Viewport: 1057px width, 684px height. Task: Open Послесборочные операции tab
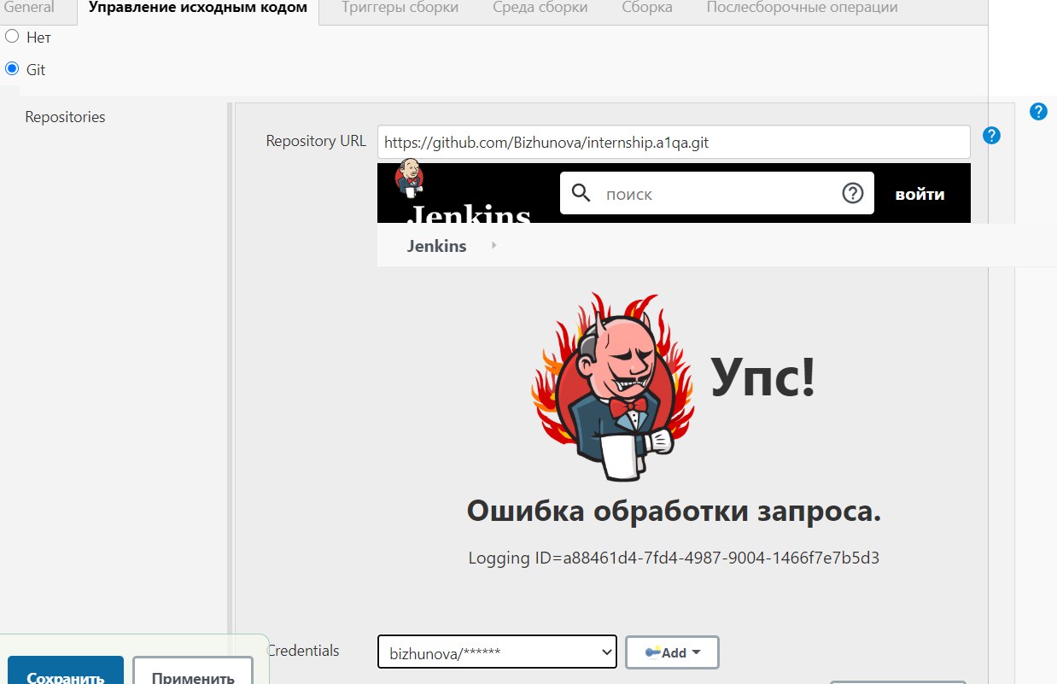(802, 8)
